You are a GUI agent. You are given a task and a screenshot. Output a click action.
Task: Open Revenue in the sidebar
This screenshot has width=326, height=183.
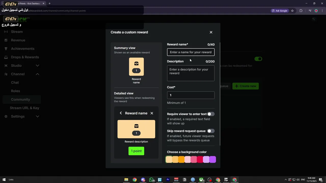[x=18, y=40]
